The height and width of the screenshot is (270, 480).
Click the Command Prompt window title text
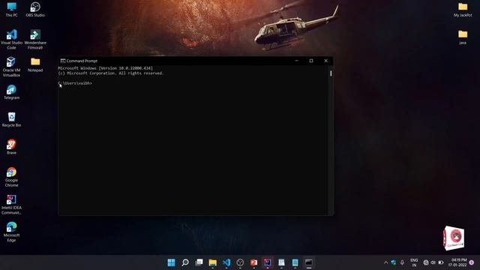pyautogui.click(x=82, y=61)
